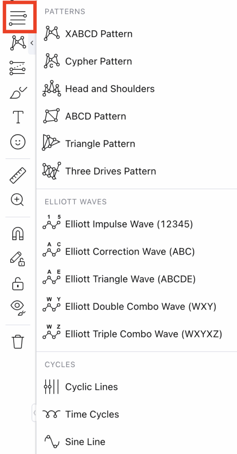237x454 pixels.
Task: Open the emoji and icons tool
Action: (18, 142)
